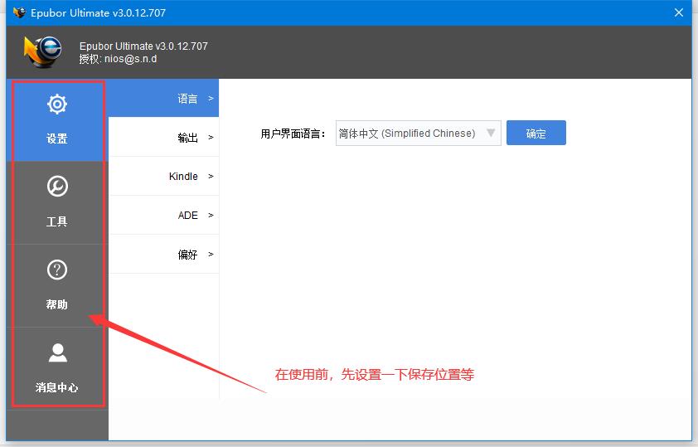Click the chevron beside 偏好
The image size is (698, 447).
pos(211,255)
